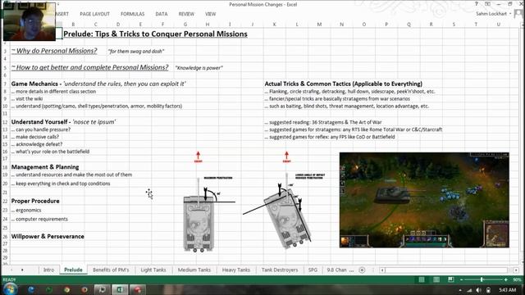Select column H header
This screenshot has width=525, height=295.
208,25
